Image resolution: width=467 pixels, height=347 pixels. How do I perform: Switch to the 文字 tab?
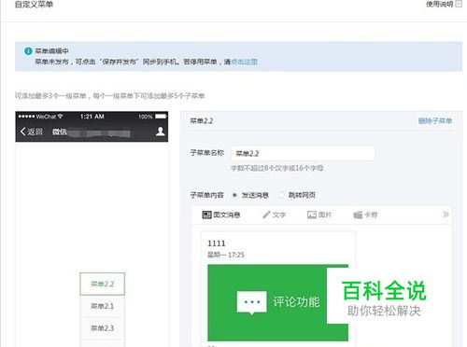point(274,215)
